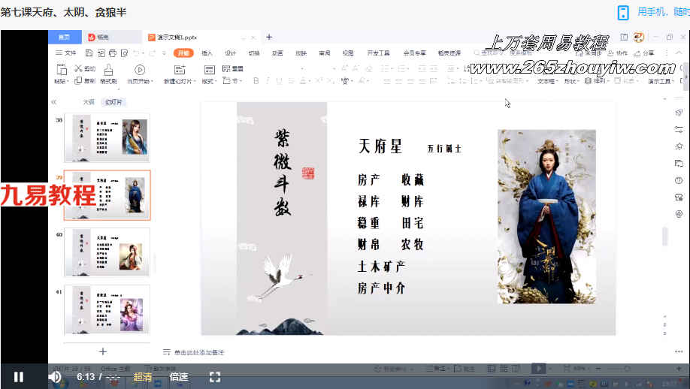Open the 排列 arrange dropdown
This screenshot has height=389, width=690.
596,81
